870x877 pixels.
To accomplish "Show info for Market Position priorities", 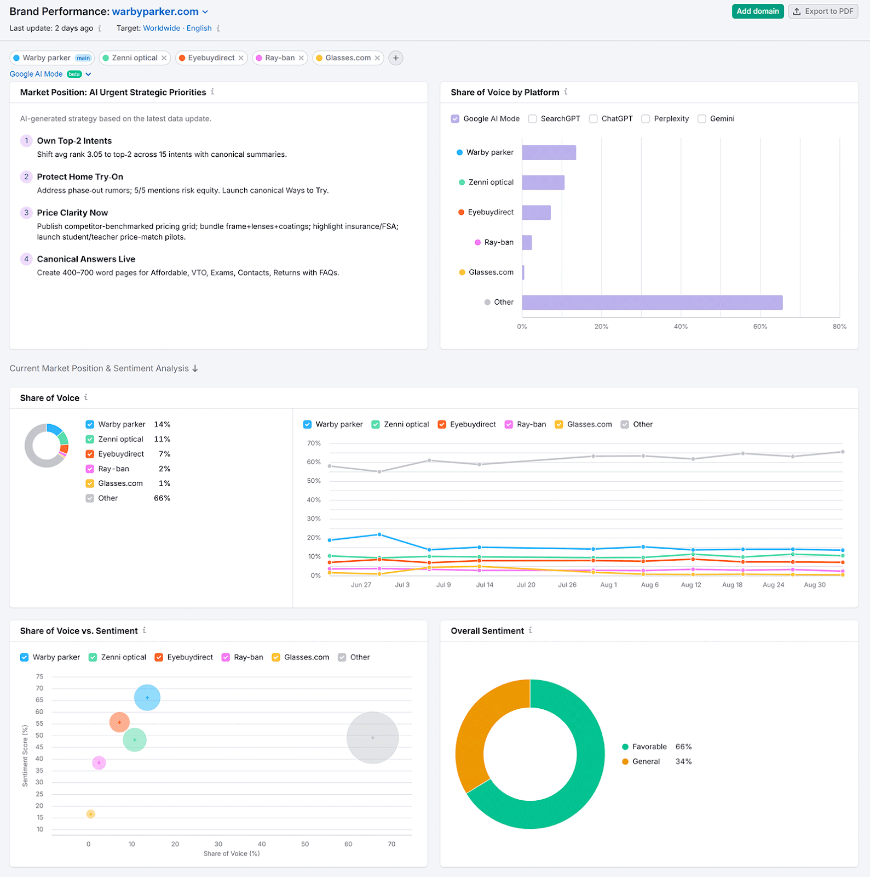I will click(x=212, y=92).
